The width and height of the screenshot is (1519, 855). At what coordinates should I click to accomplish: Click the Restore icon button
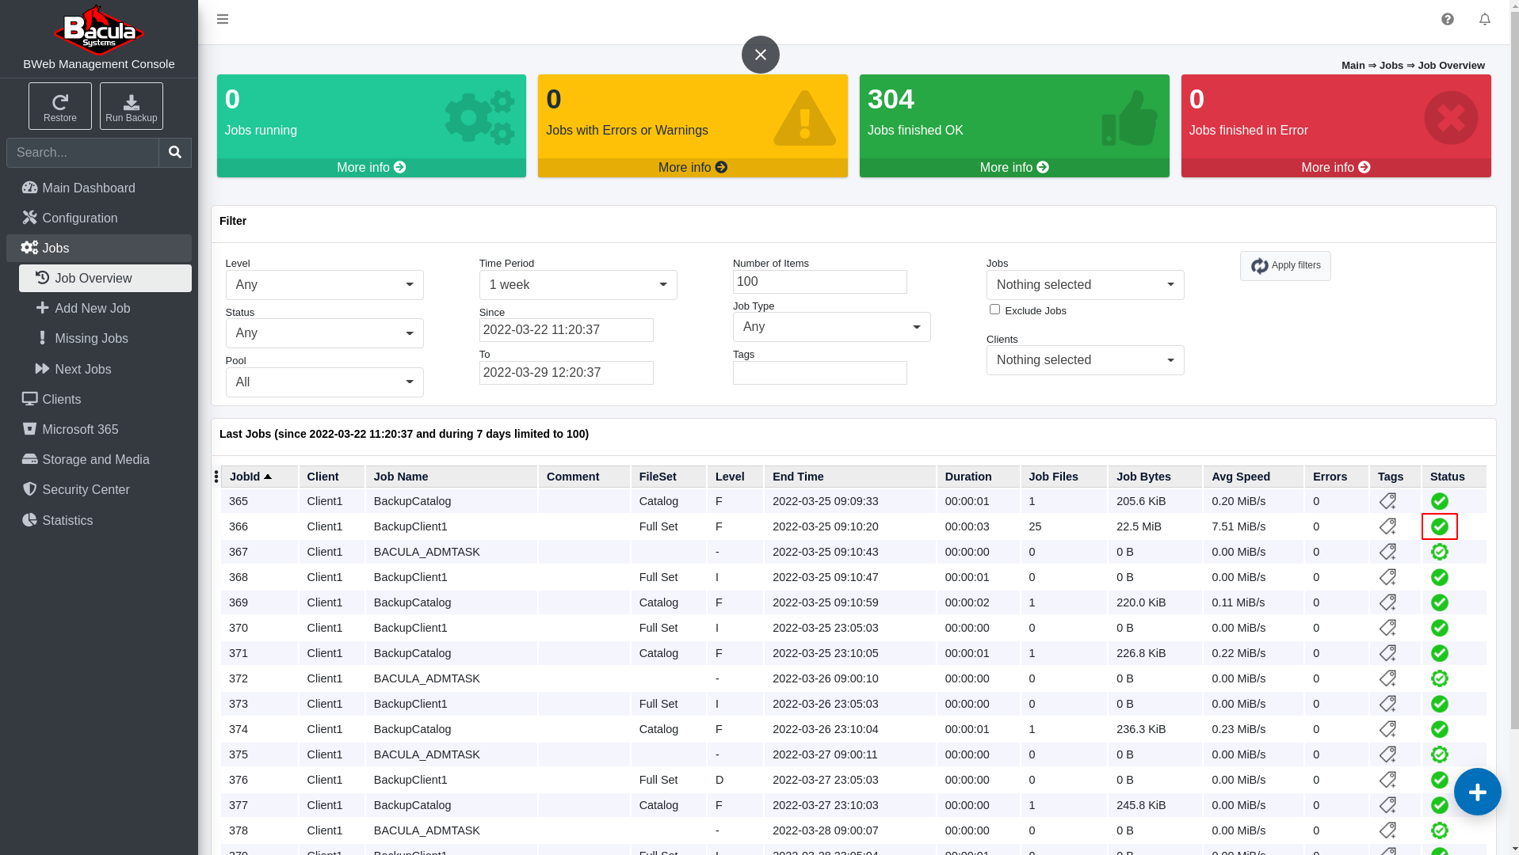coord(60,106)
